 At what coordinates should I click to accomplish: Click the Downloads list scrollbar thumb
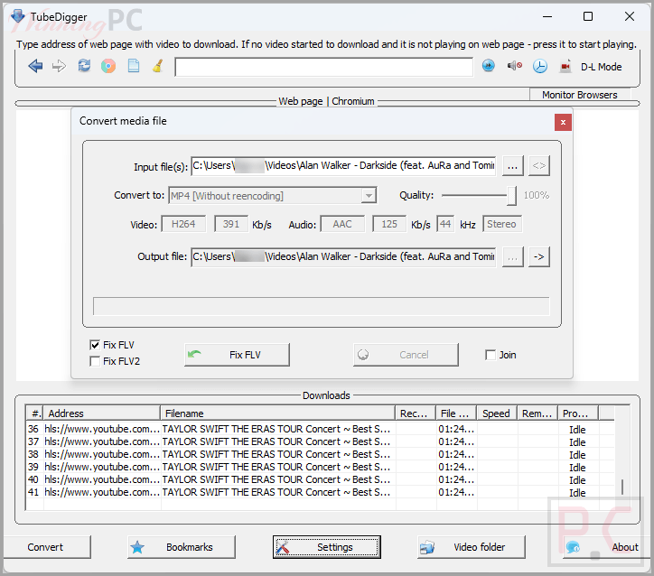(622, 487)
